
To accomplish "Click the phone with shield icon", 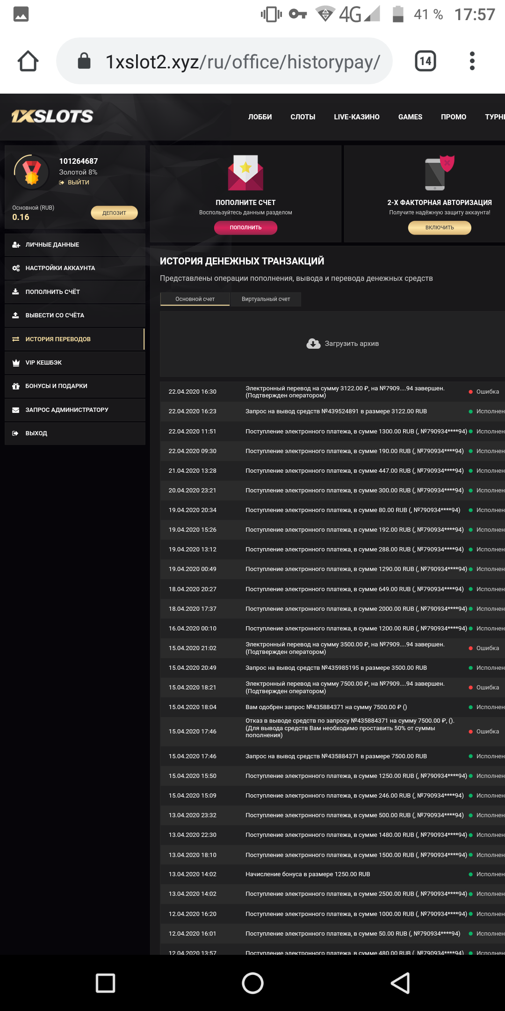I will tap(439, 173).
